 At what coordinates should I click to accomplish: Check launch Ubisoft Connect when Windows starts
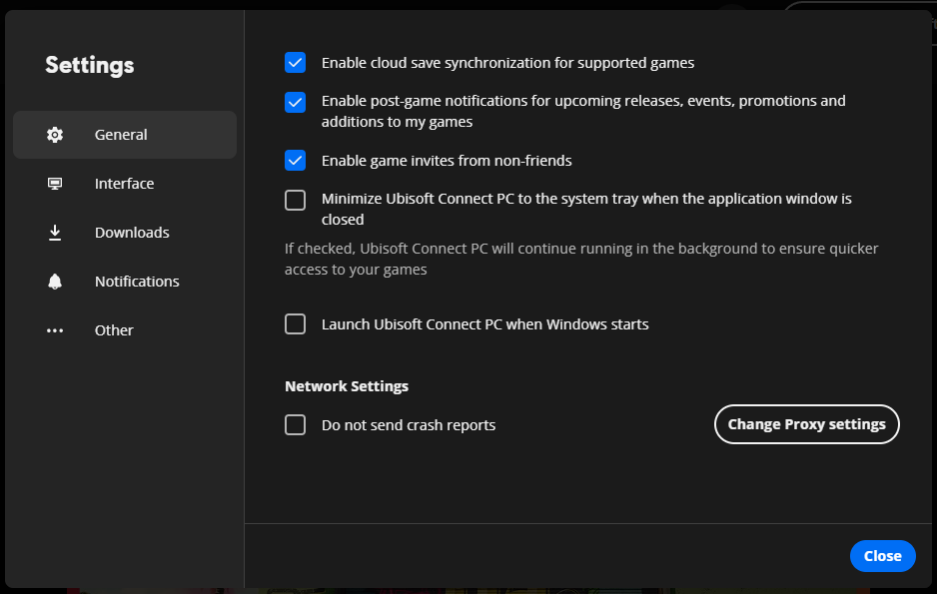[295, 323]
